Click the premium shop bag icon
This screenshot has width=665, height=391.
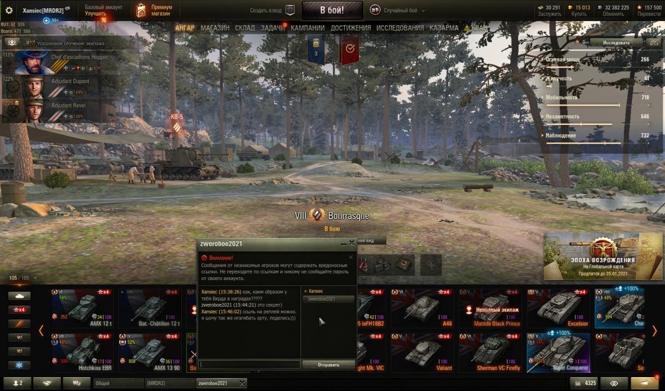[141, 10]
